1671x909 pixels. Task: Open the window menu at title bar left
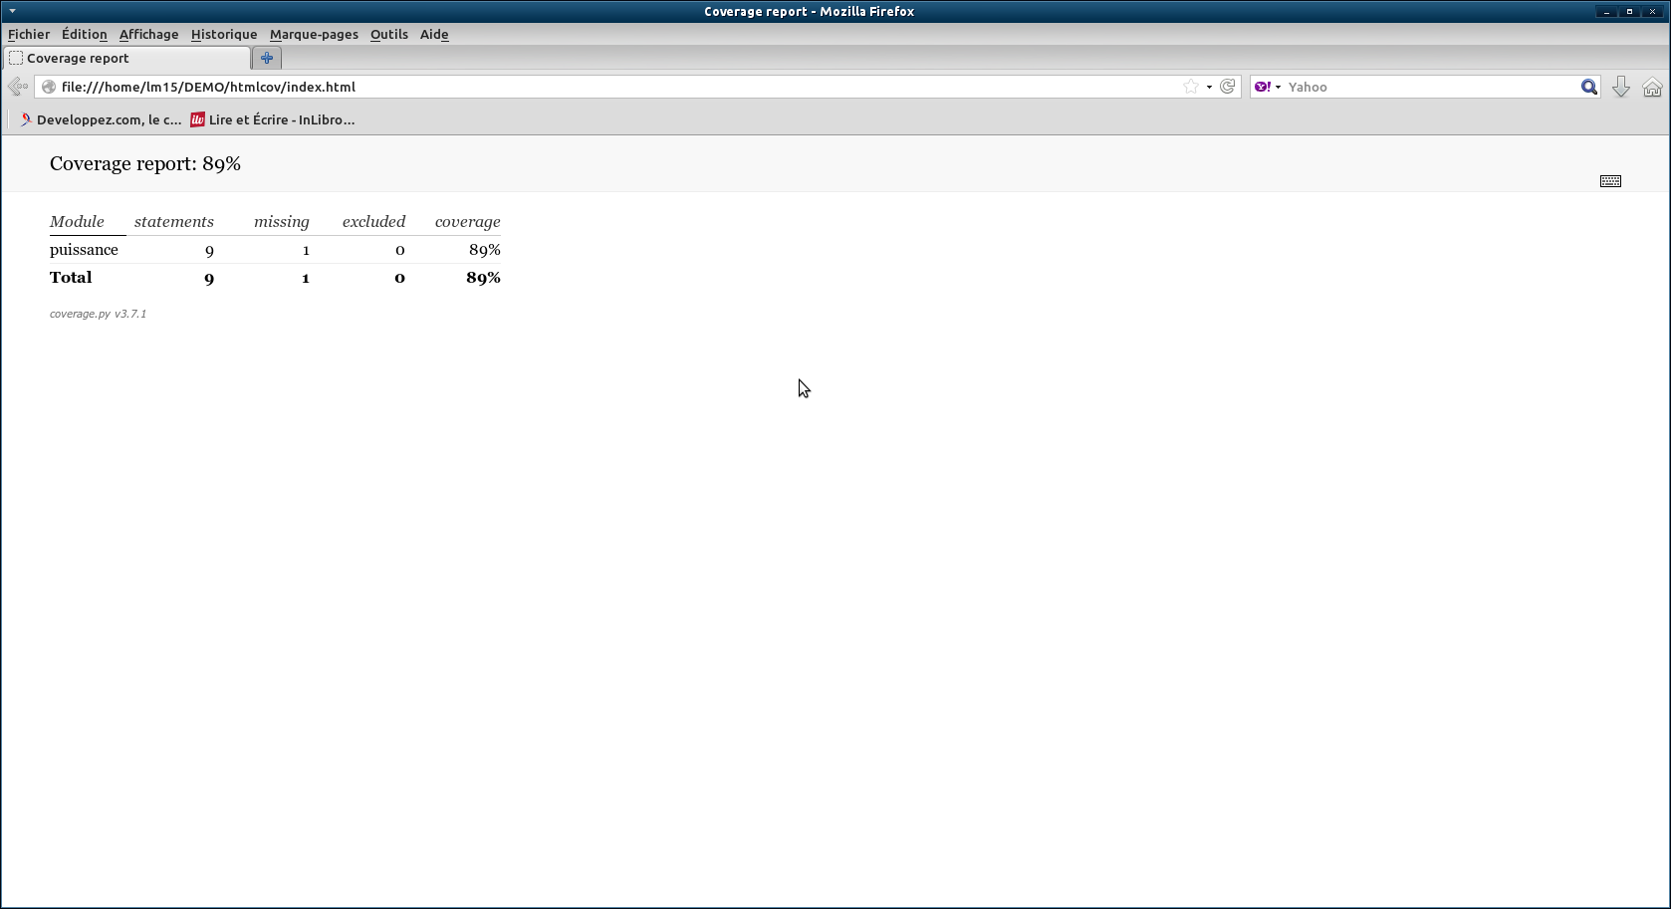click(x=12, y=11)
